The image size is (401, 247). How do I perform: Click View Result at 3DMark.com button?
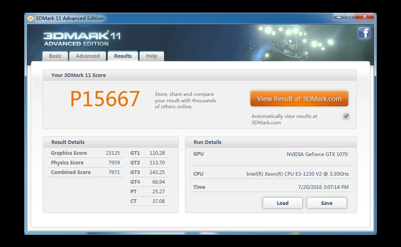(299, 99)
